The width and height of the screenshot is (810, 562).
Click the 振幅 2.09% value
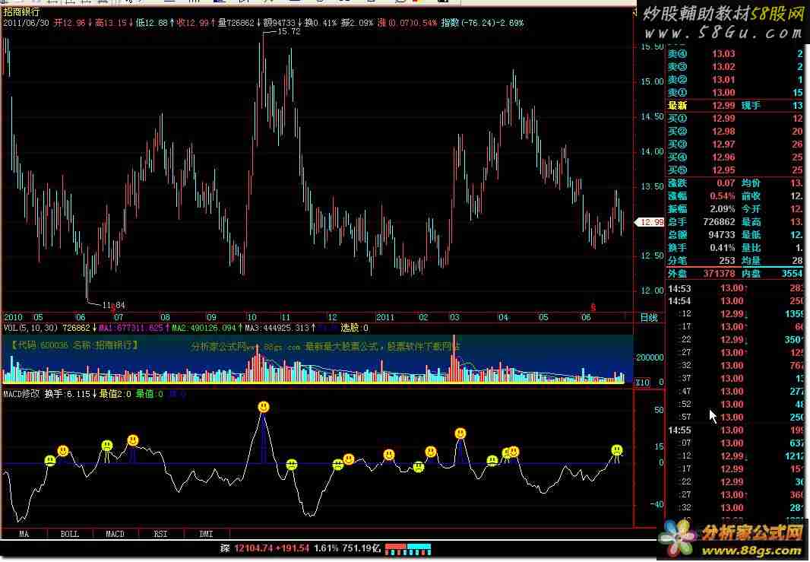coord(722,209)
